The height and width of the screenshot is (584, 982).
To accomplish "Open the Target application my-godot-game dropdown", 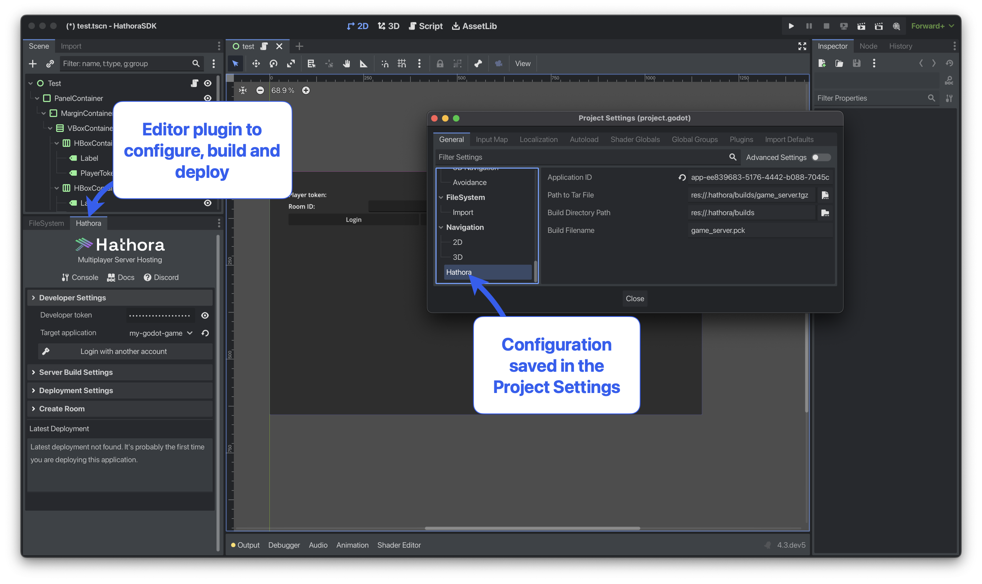I will click(160, 333).
